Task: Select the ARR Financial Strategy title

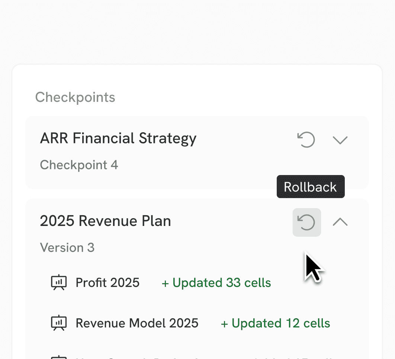Action: point(118,139)
